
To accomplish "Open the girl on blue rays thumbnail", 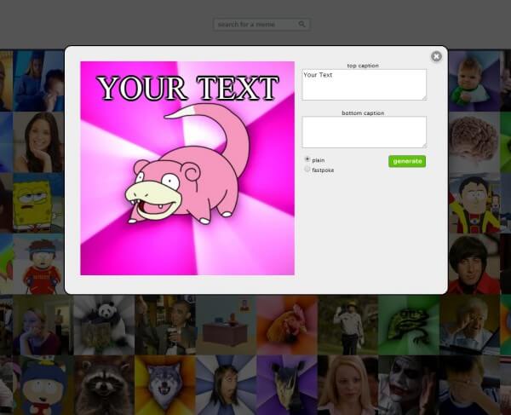I will [226, 385].
